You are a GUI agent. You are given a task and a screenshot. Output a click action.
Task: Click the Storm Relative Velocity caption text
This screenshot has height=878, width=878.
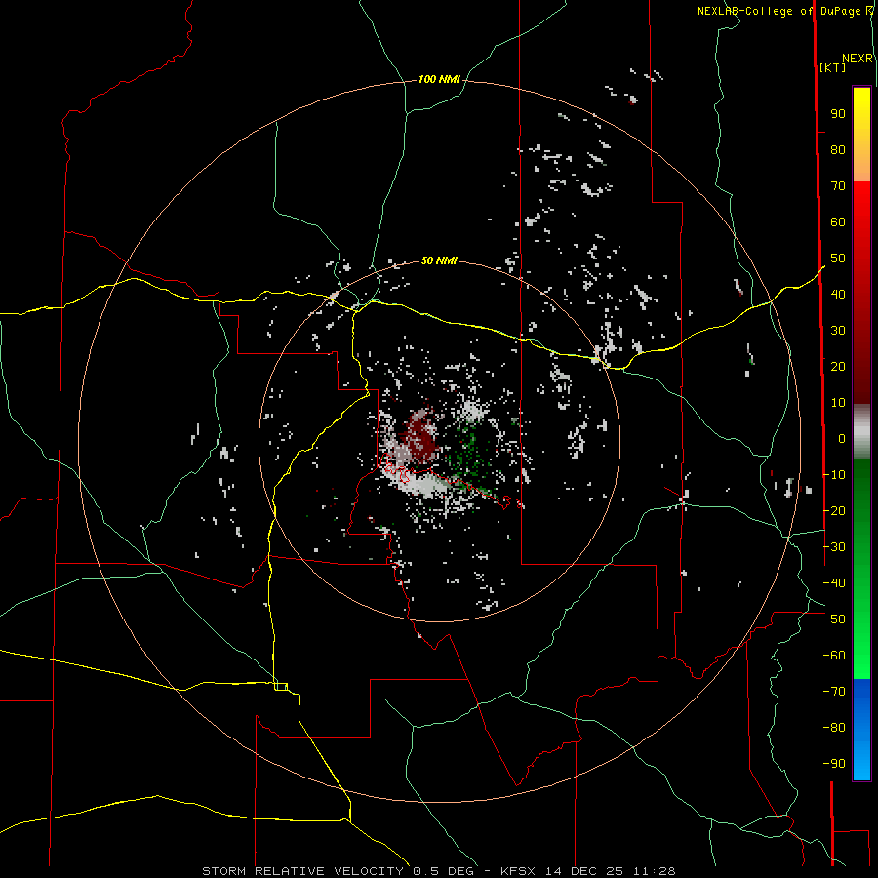point(438,871)
